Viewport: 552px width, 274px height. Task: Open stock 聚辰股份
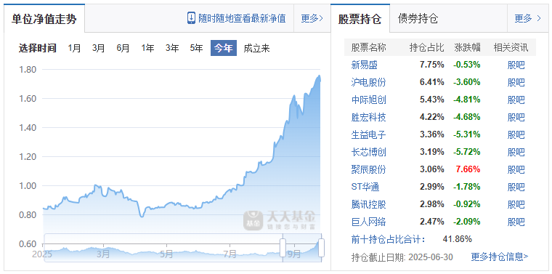click(x=368, y=169)
